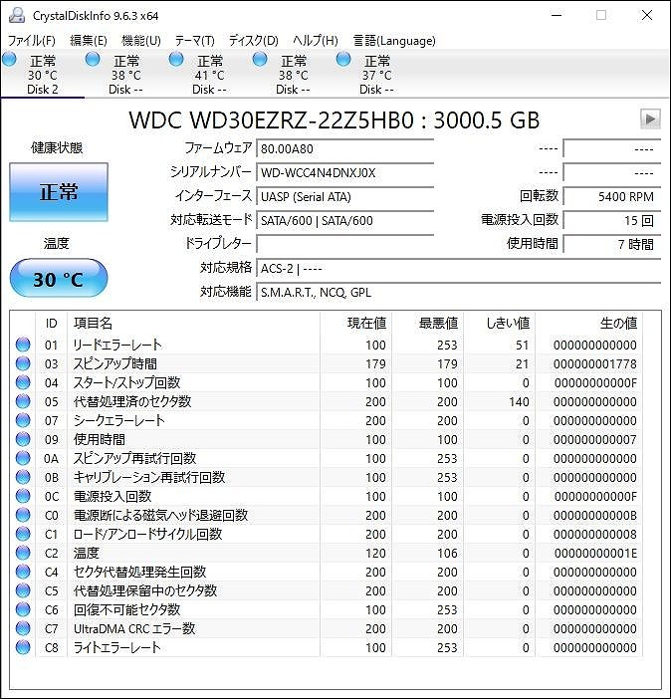Click the 生の値 column header
This screenshot has height=699, width=671.
point(588,324)
